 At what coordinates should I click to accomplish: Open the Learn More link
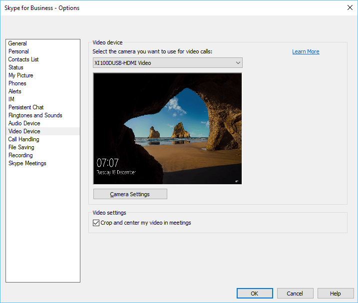[306, 51]
